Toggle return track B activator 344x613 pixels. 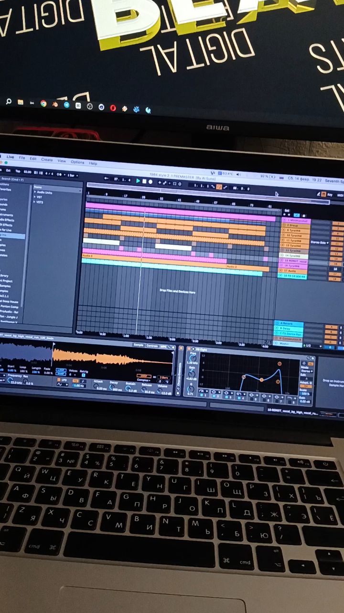[330, 332]
